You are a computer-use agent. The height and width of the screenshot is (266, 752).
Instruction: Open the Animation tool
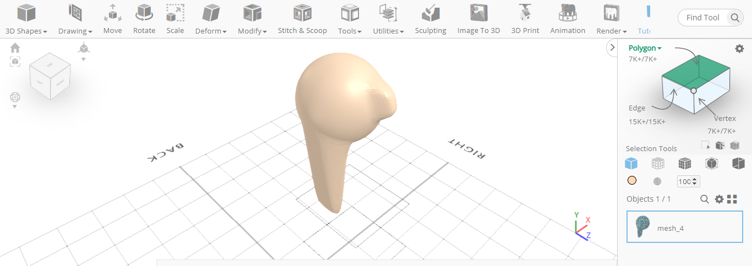568,19
